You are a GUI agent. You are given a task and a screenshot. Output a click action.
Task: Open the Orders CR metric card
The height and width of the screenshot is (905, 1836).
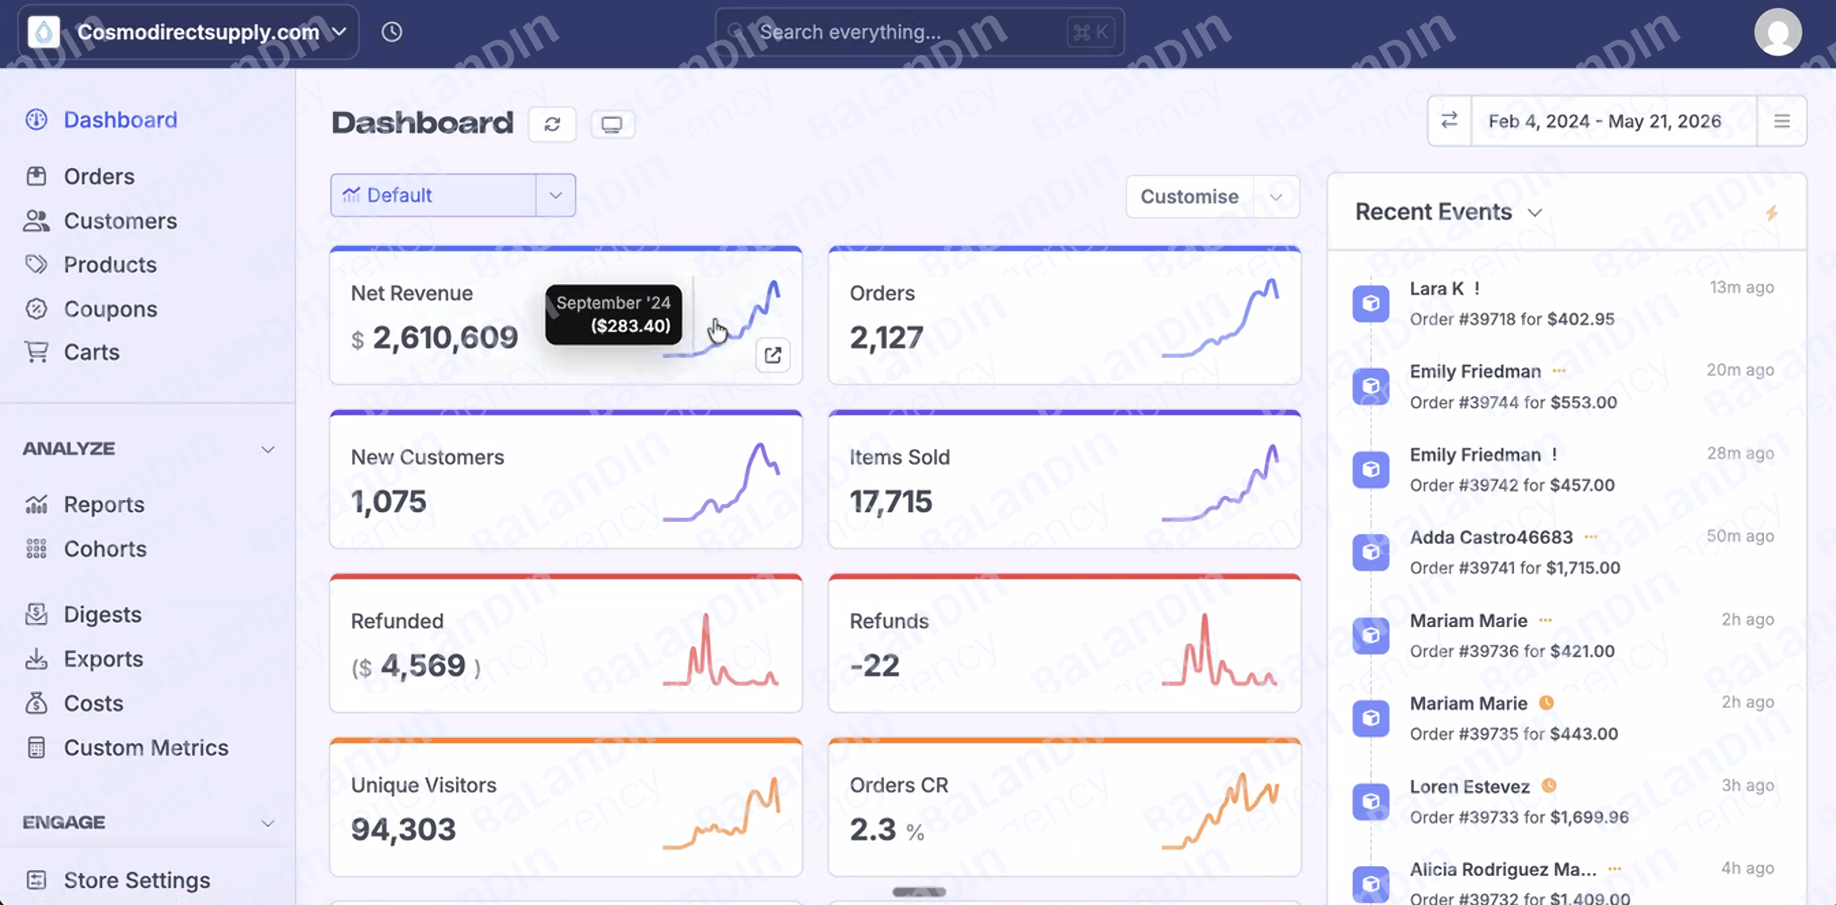(1064, 807)
